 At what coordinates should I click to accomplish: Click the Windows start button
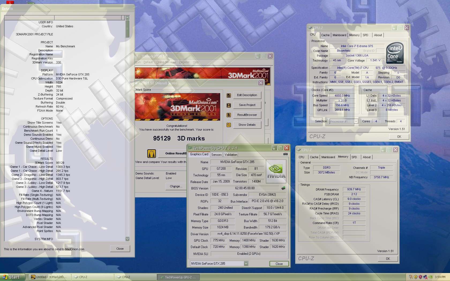pyautogui.click(x=13, y=277)
